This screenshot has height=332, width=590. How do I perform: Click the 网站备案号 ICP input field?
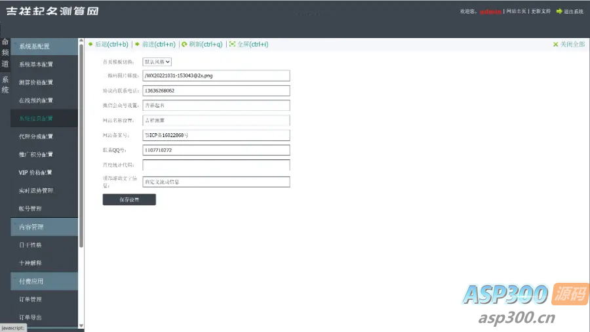coord(216,135)
